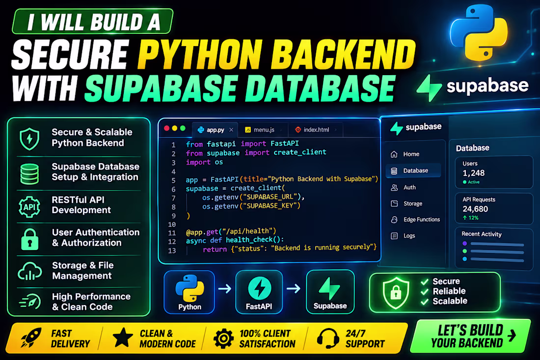Click the Edge Functions icon in the sidebar

pyautogui.click(x=394, y=220)
